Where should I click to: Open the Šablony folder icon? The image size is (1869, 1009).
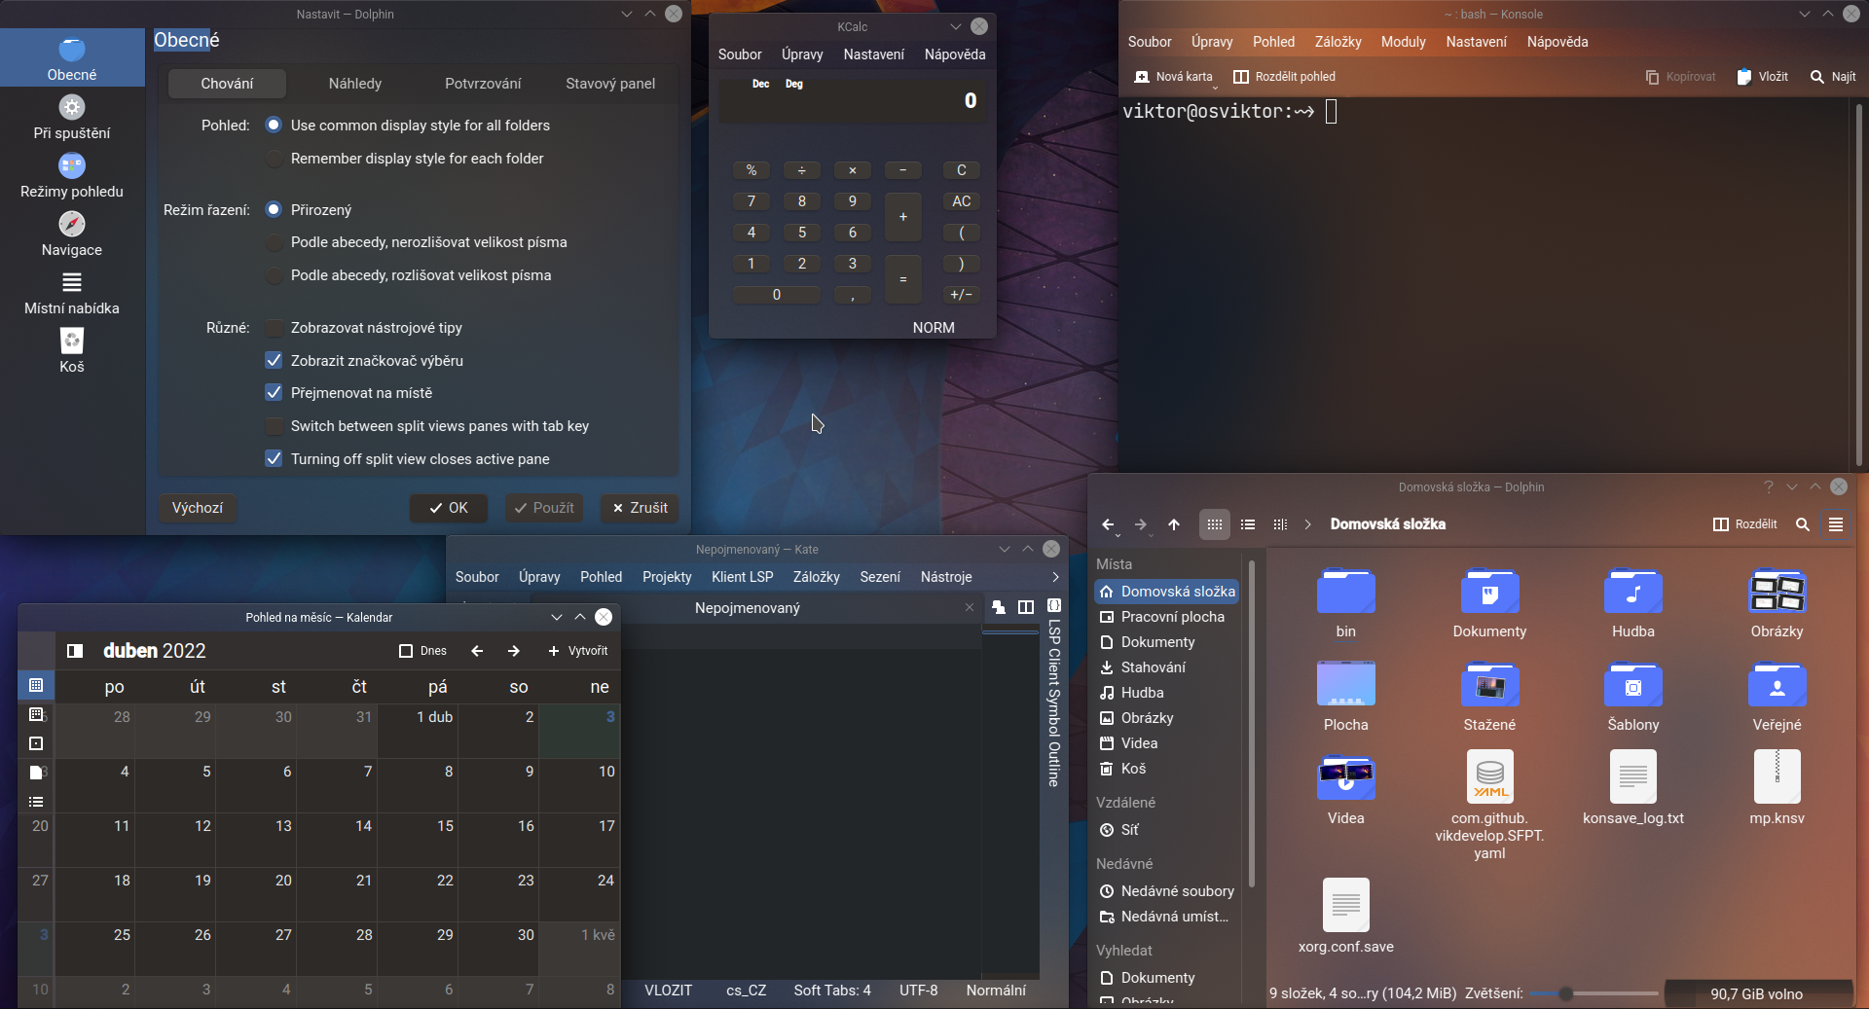pos(1633,685)
